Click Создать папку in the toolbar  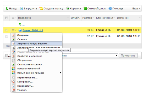(53, 9)
